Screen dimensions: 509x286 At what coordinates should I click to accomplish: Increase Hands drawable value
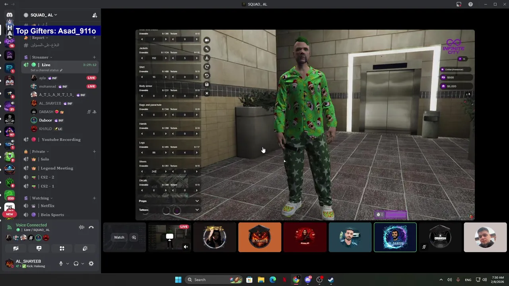coord(166,133)
